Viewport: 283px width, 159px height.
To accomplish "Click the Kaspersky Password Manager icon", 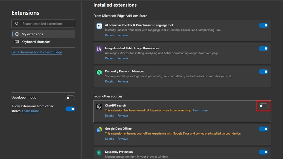I will (99, 72).
